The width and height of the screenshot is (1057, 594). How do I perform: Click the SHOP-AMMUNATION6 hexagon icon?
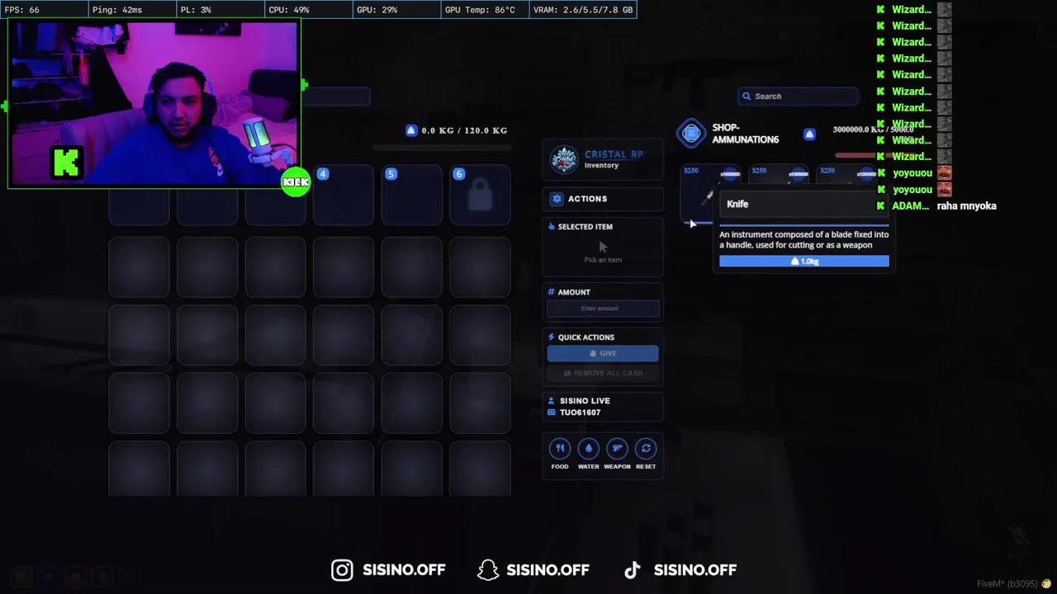pos(691,133)
